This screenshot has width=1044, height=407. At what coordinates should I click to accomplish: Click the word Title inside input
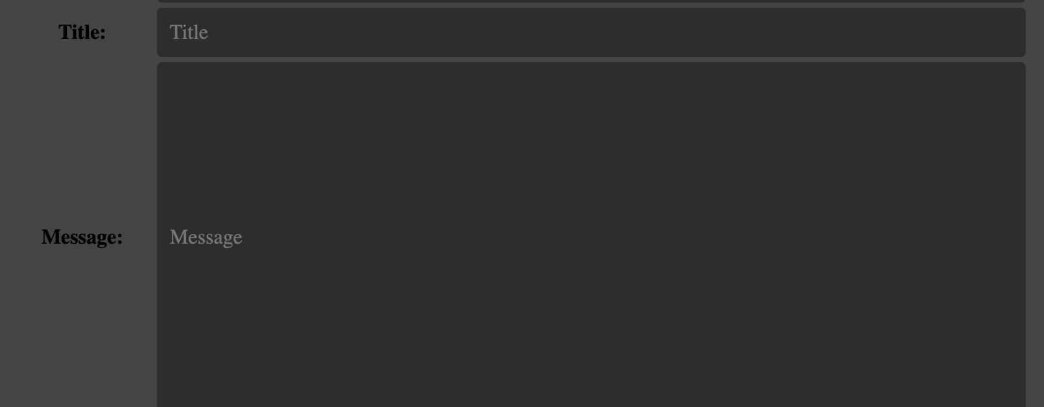coord(189,32)
